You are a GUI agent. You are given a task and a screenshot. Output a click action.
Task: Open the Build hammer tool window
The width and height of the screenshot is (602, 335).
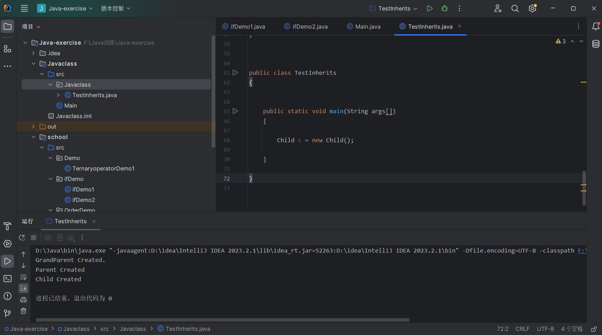tap(7, 226)
